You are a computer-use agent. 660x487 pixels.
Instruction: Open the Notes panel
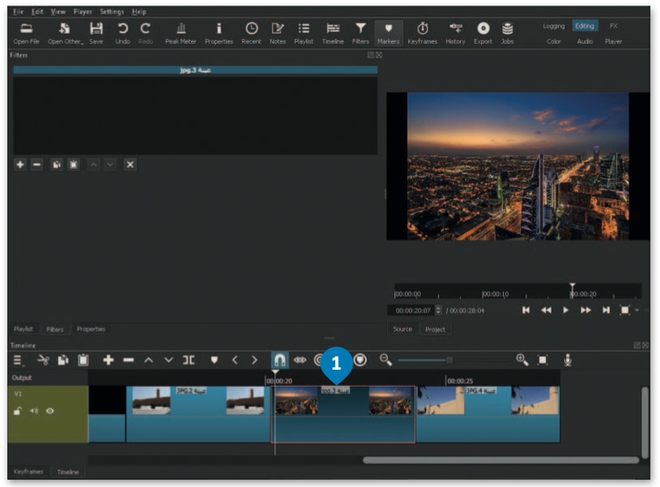click(278, 33)
